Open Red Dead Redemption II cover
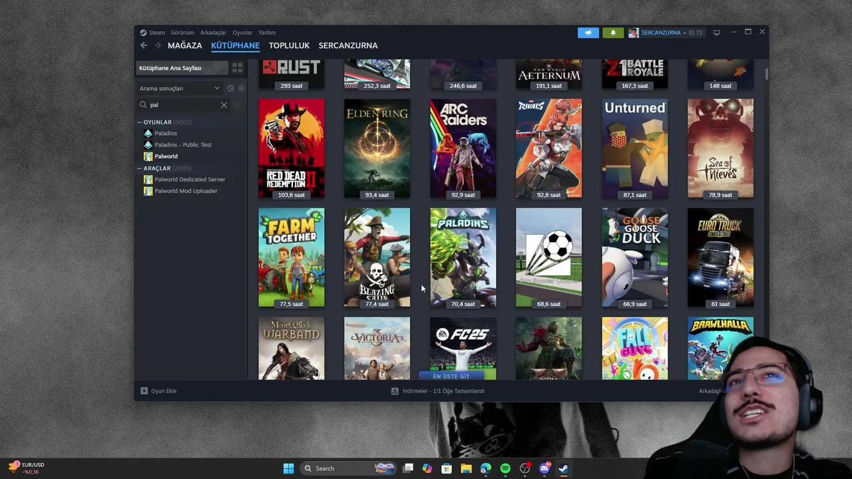 click(292, 148)
